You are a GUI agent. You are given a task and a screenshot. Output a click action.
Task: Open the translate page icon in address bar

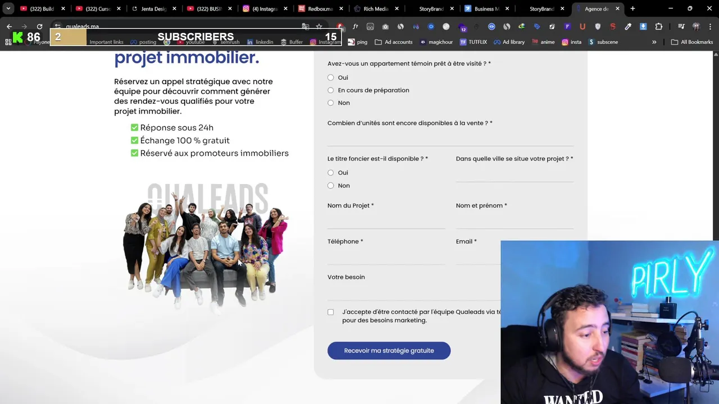pos(305,26)
